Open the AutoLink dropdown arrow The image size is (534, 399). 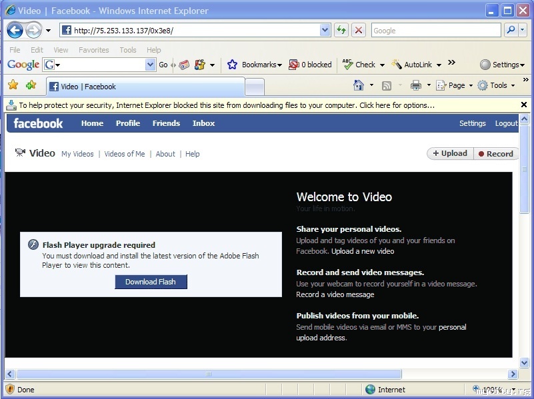[x=439, y=65]
